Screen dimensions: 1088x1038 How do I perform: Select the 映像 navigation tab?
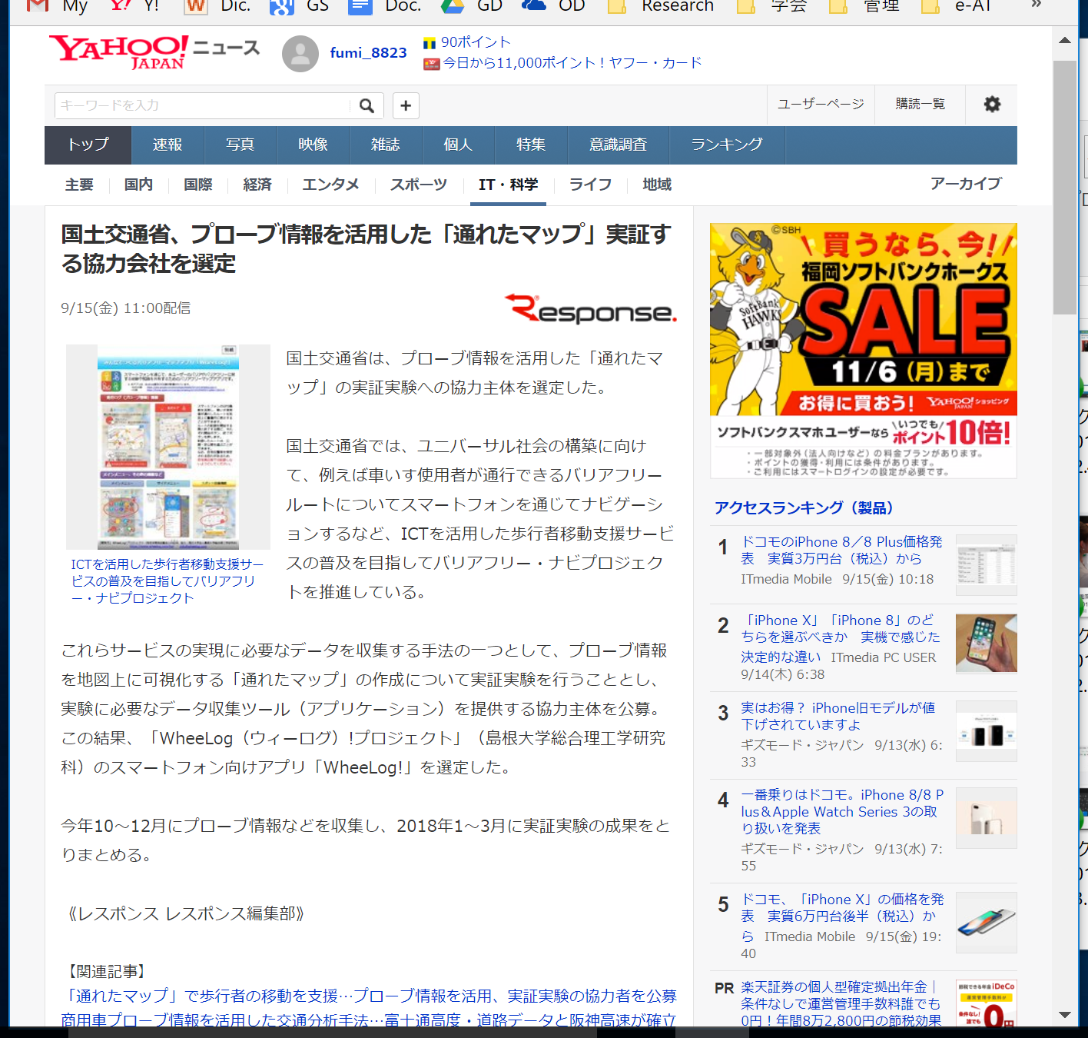[313, 145]
